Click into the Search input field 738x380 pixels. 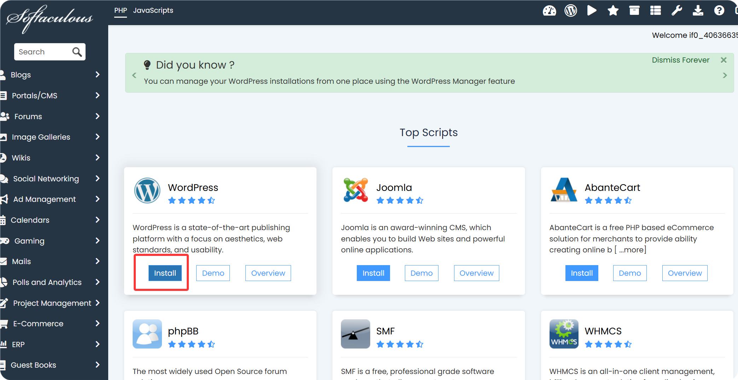(x=42, y=52)
